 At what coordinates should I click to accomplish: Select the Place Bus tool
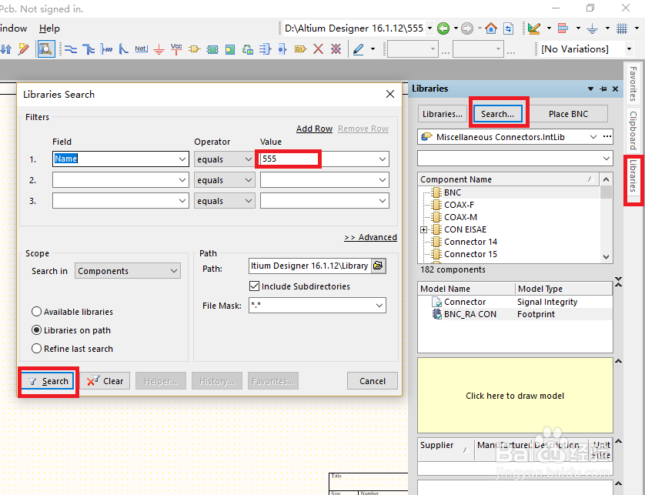click(89, 50)
